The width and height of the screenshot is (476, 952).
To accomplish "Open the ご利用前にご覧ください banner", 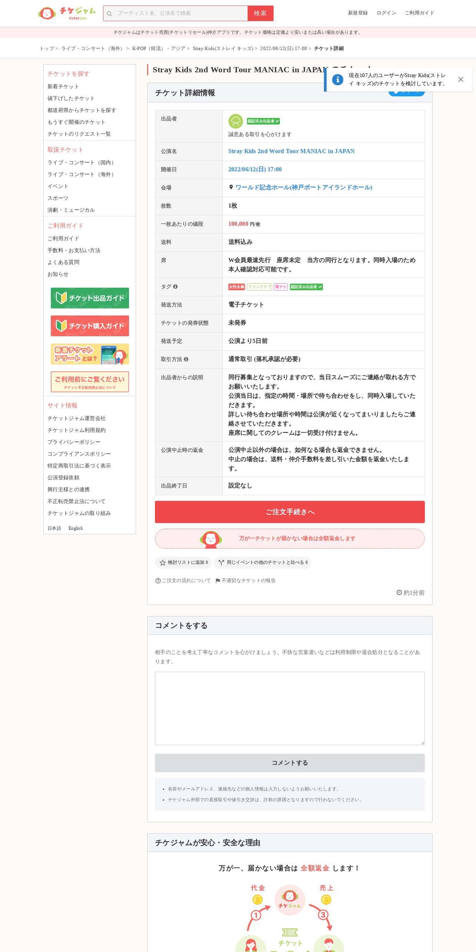I will coord(90,382).
